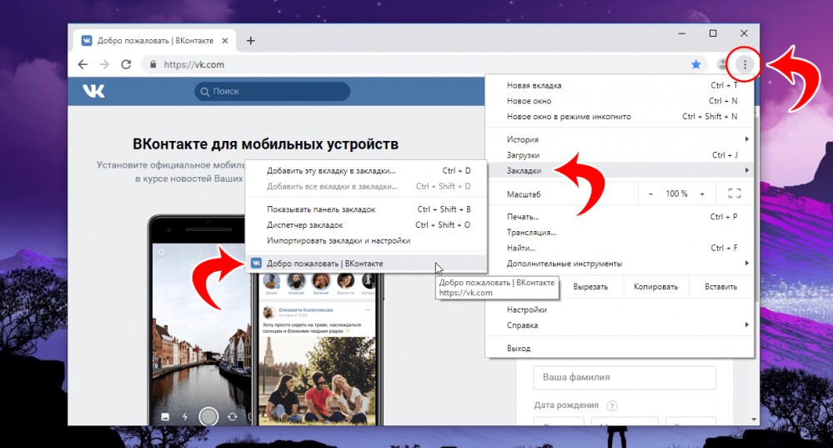
Task: Reload the page with the refresh icon
Action: pyautogui.click(x=126, y=64)
